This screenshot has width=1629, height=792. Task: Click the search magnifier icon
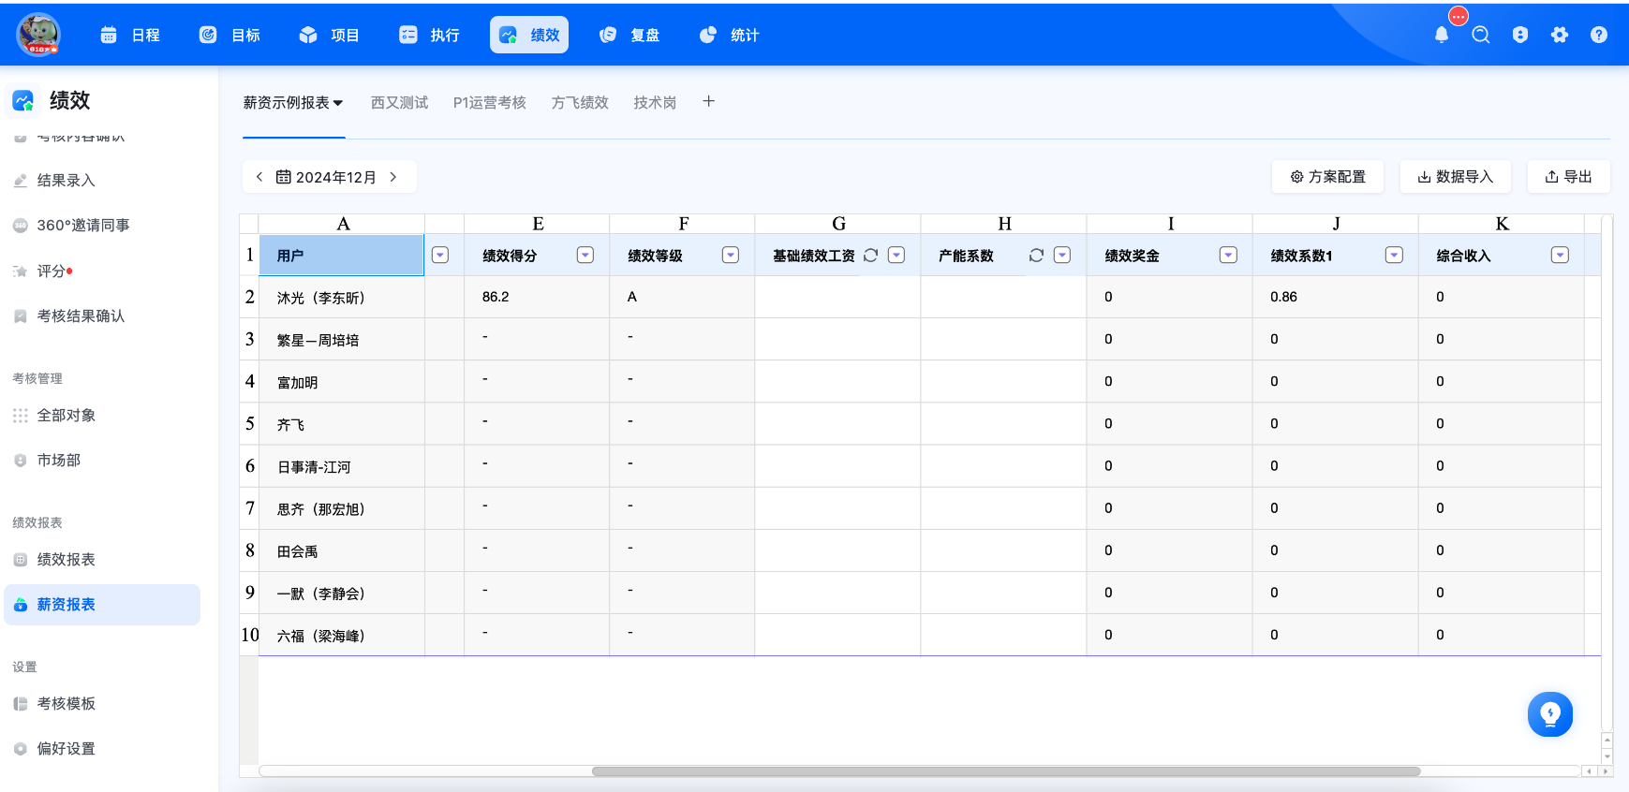point(1481,35)
